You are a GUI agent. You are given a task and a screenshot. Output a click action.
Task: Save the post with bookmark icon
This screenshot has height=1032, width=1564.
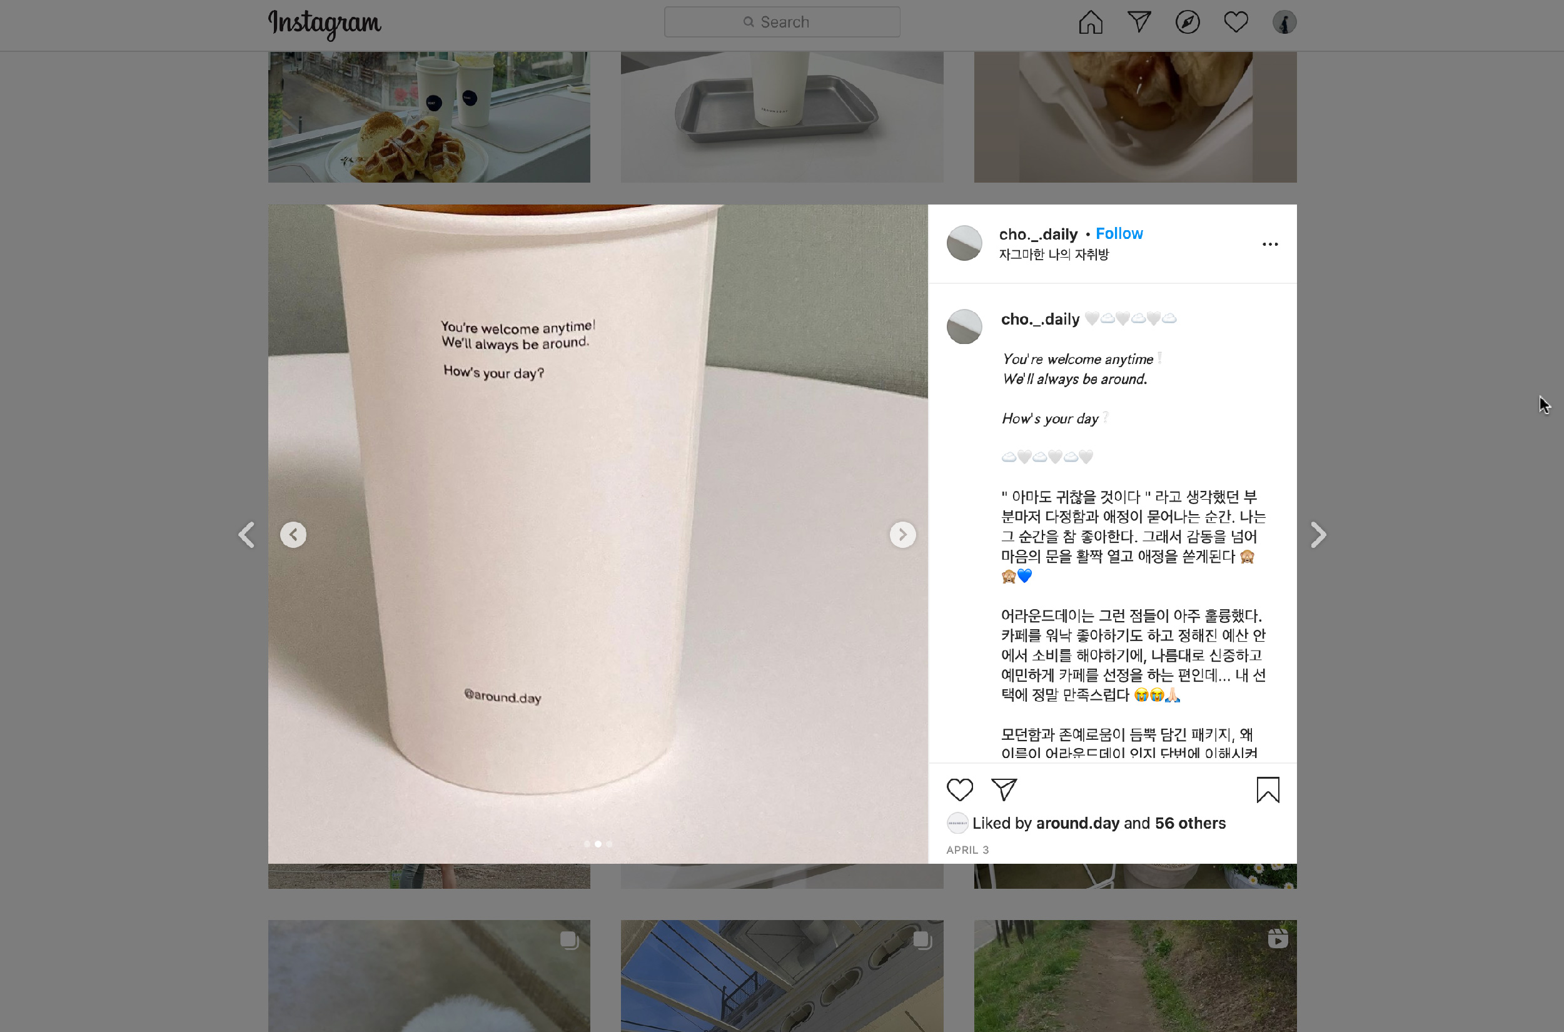tap(1267, 790)
